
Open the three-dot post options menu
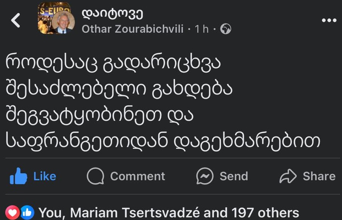[x=328, y=20]
